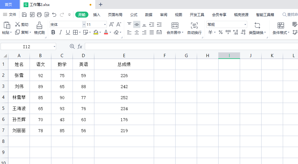Image resolution: width=298 pixels, height=164 pixels.
Task: Click the 自动换行 (Wrap Text) button
Action: (194, 28)
